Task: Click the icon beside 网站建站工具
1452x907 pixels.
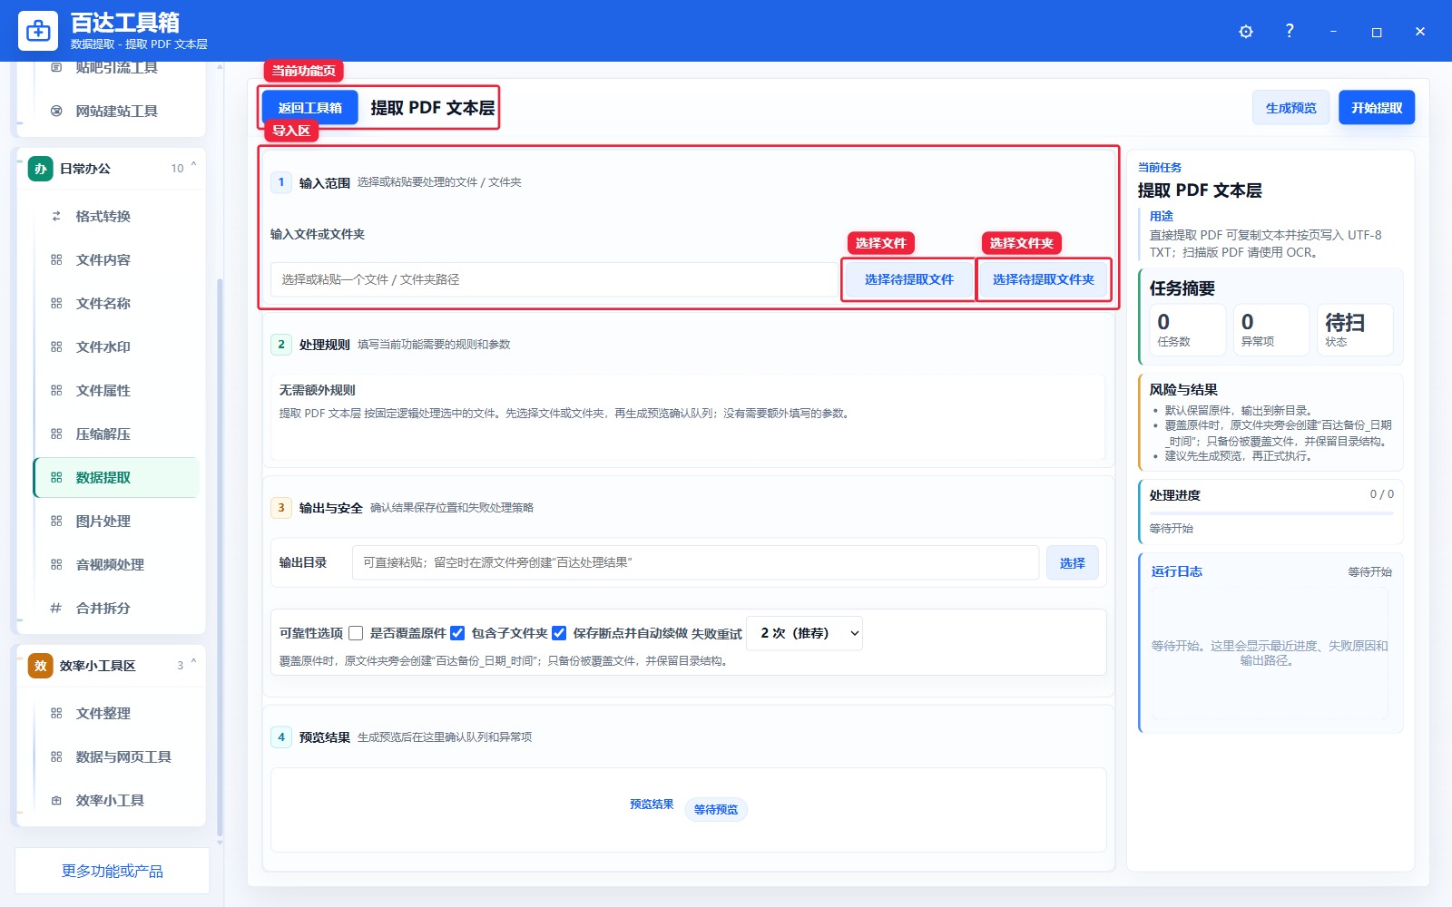Action: point(56,111)
